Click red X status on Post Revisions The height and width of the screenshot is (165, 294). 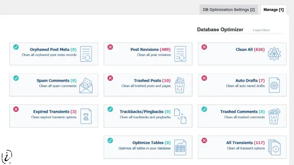point(110,47)
